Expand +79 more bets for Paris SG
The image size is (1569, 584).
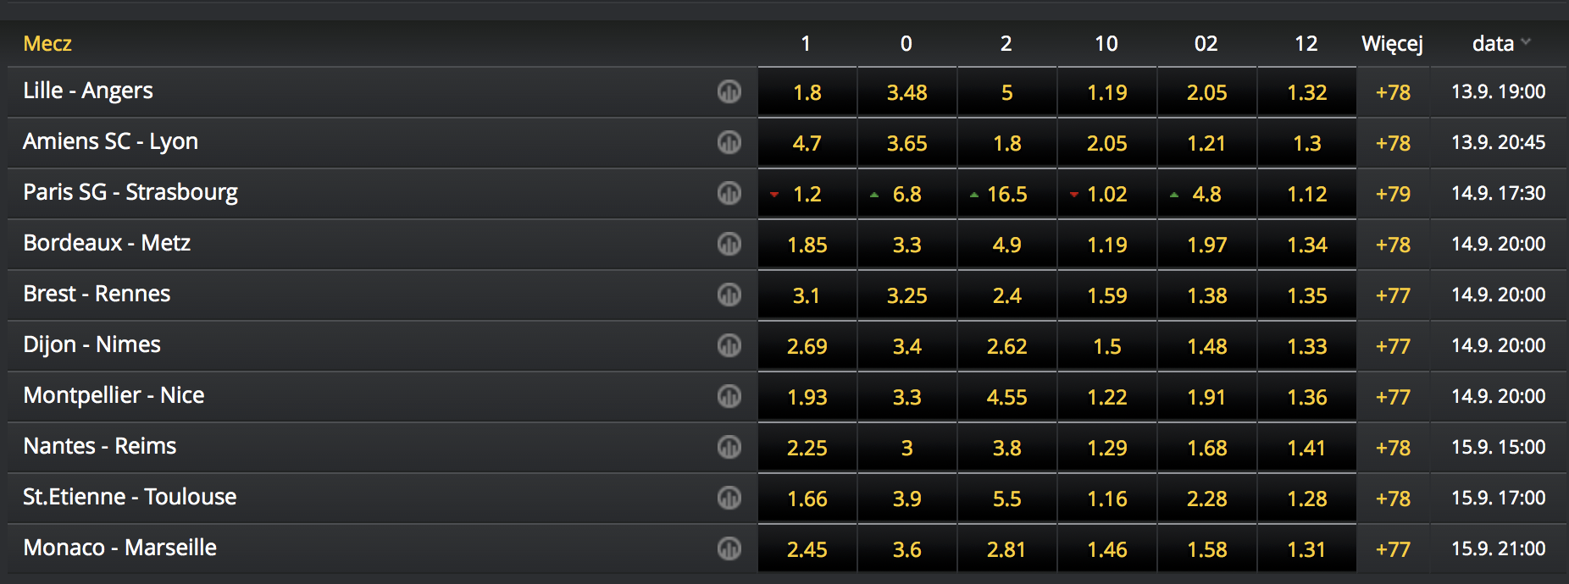(x=1393, y=194)
